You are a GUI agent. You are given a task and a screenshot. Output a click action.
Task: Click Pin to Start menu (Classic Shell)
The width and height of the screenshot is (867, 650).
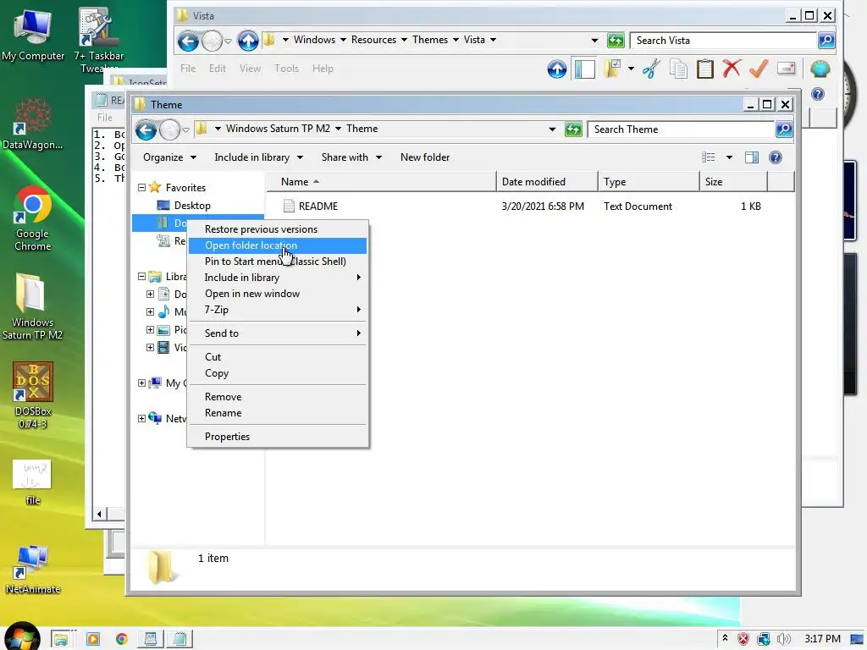click(278, 262)
